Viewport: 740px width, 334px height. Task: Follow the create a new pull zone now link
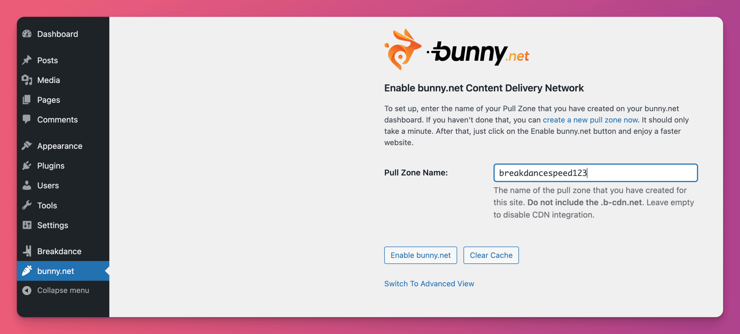point(590,120)
